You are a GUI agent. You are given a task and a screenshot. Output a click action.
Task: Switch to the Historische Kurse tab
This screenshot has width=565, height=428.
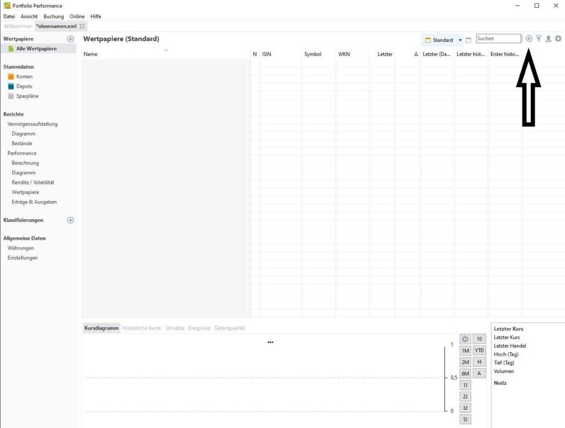coord(142,328)
